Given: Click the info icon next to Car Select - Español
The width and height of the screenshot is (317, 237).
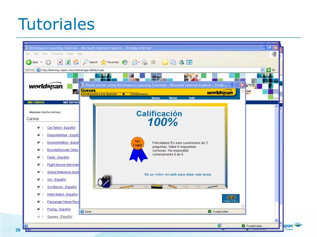Looking at the screenshot, I should 42,128.
